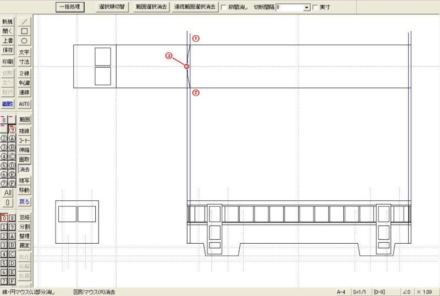This screenshot has width=440, height=296.
Task: Activate the 範囲 range selection tool
Action: [24, 119]
